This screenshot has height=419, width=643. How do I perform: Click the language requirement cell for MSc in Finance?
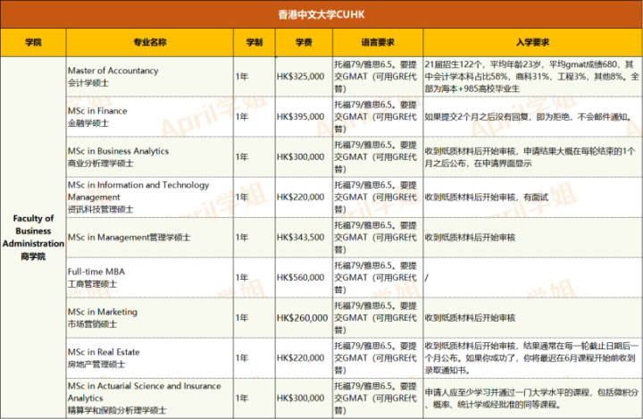[378, 117]
